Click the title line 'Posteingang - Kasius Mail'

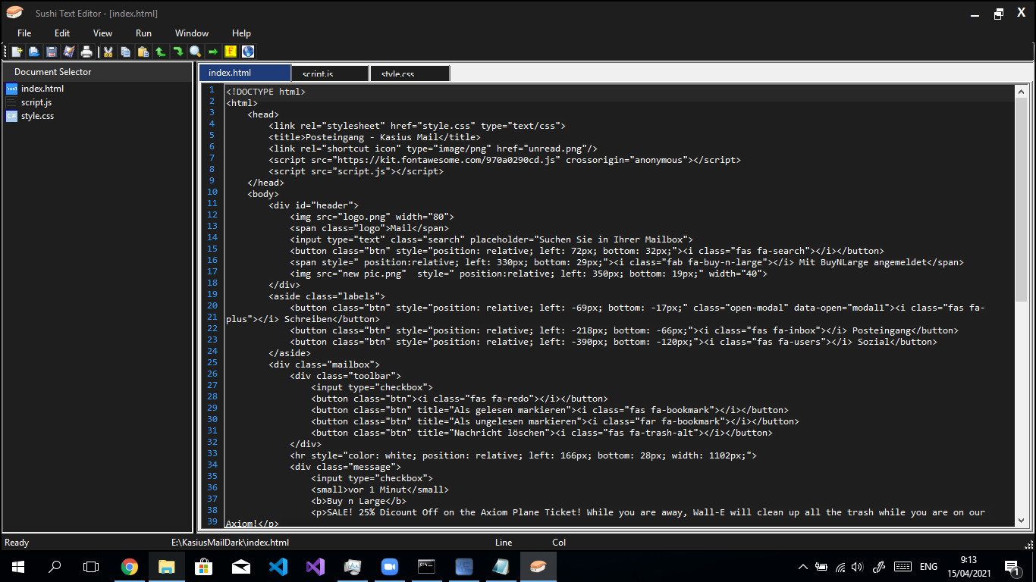click(374, 137)
